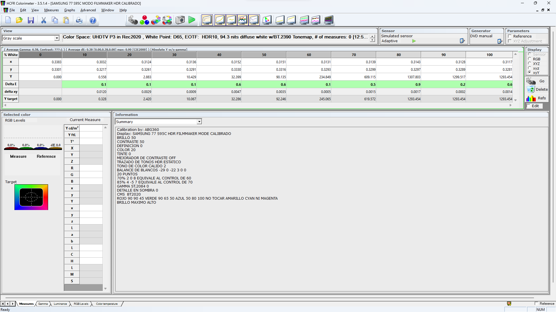Select the lowercase xyz display radio button
This screenshot has height=312, width=556.
(530, 68)
